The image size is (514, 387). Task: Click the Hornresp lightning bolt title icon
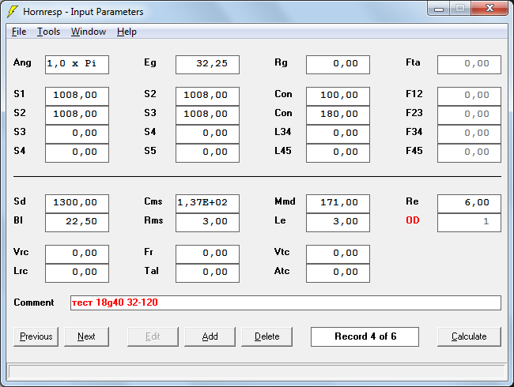13,12
